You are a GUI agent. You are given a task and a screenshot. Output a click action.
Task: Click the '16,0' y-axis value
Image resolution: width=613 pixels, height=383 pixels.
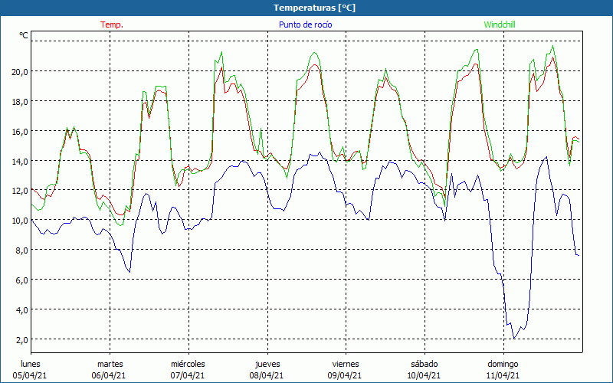pos(20,131)
